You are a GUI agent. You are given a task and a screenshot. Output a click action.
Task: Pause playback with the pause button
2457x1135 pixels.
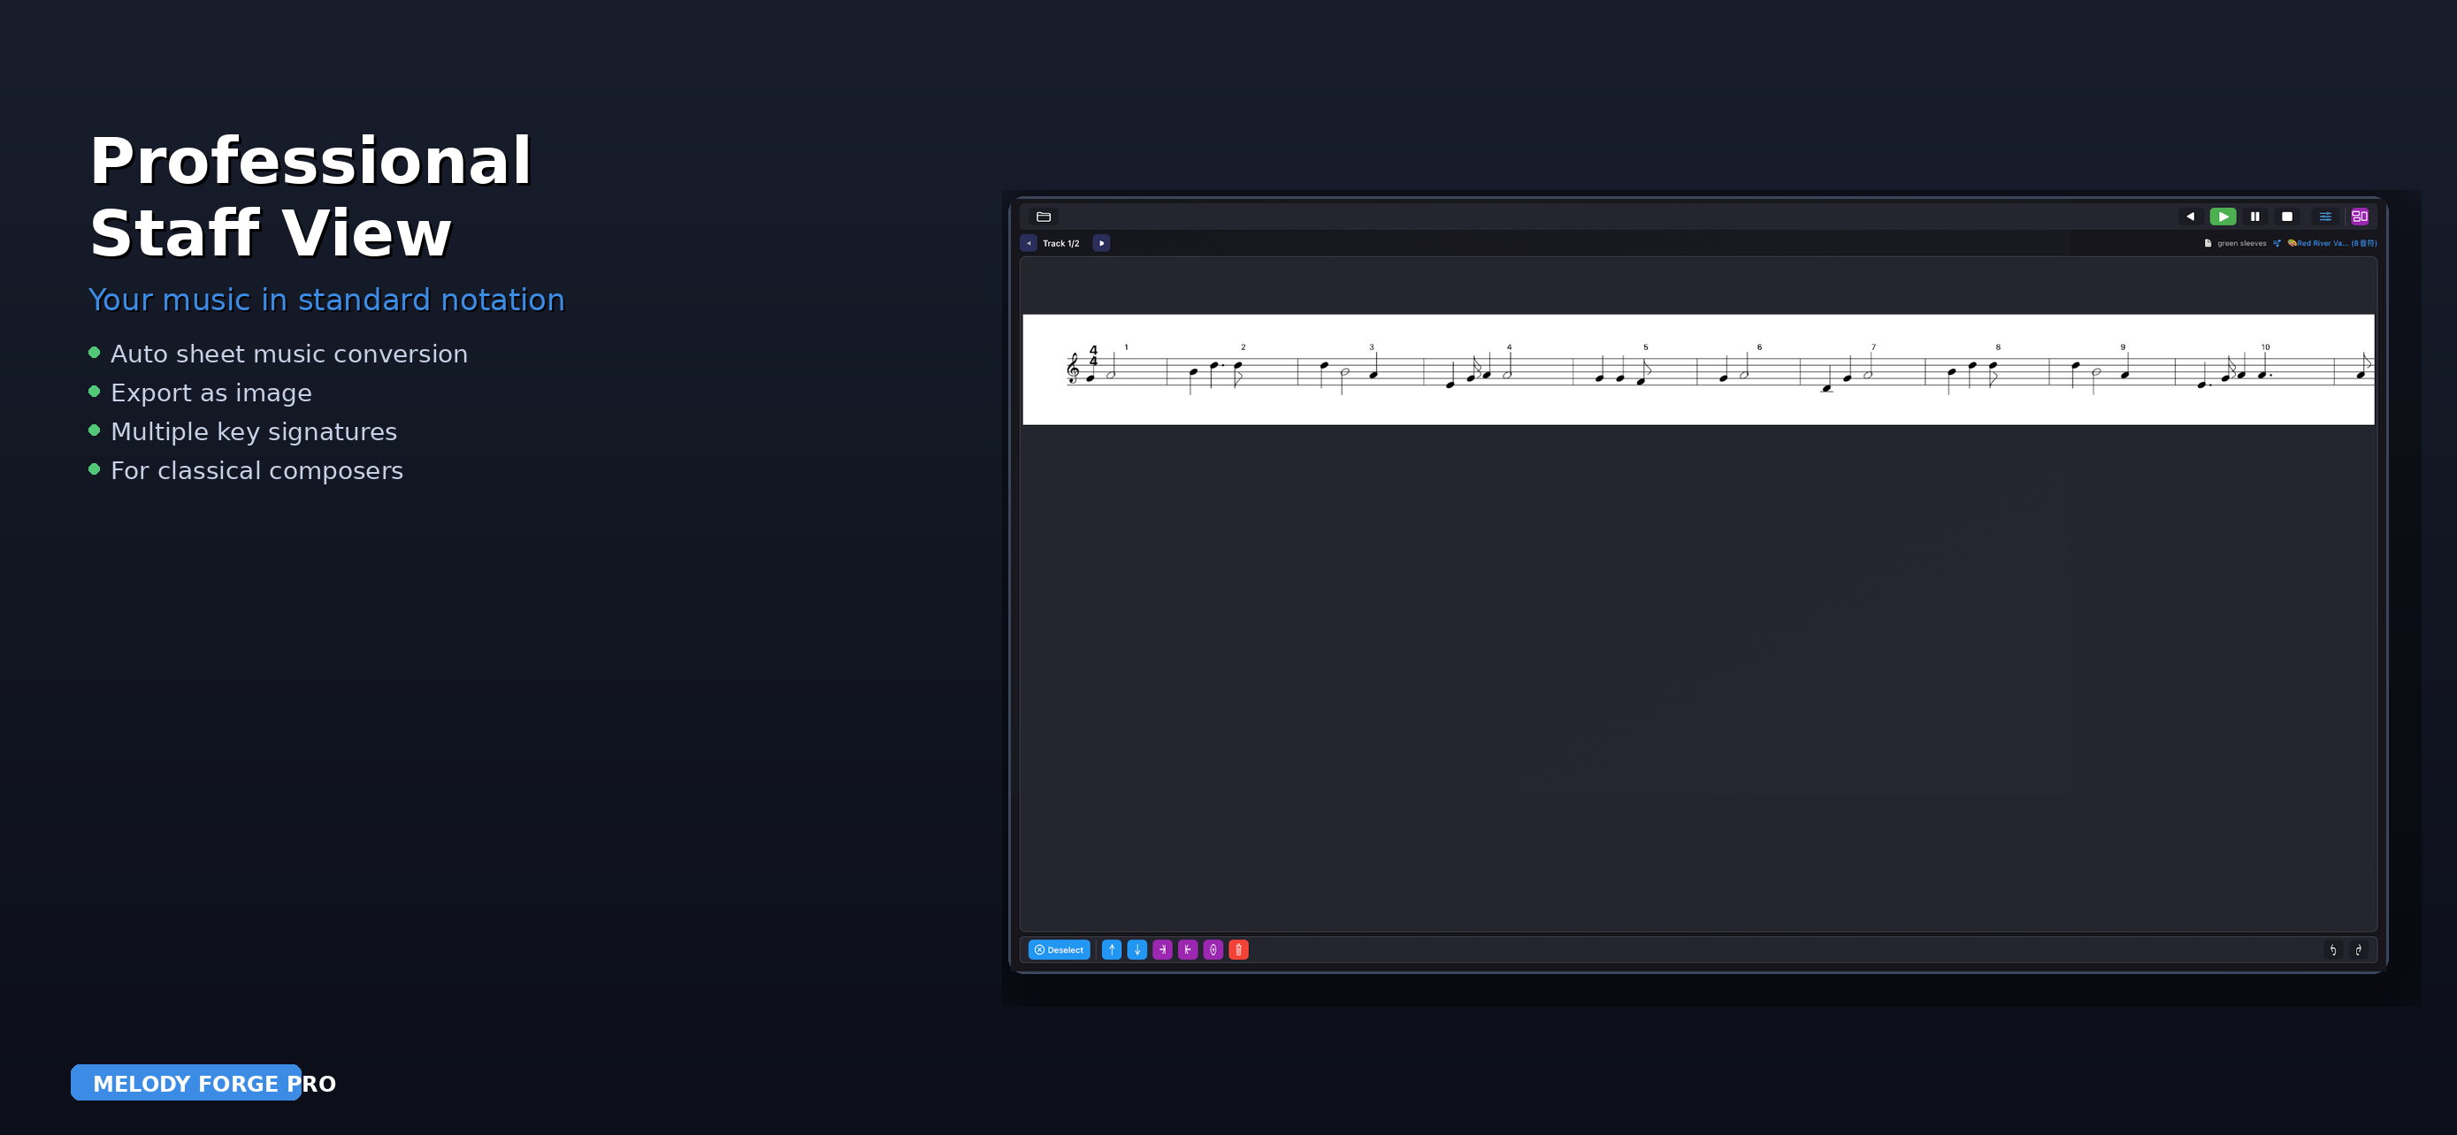coord(2254,217)
